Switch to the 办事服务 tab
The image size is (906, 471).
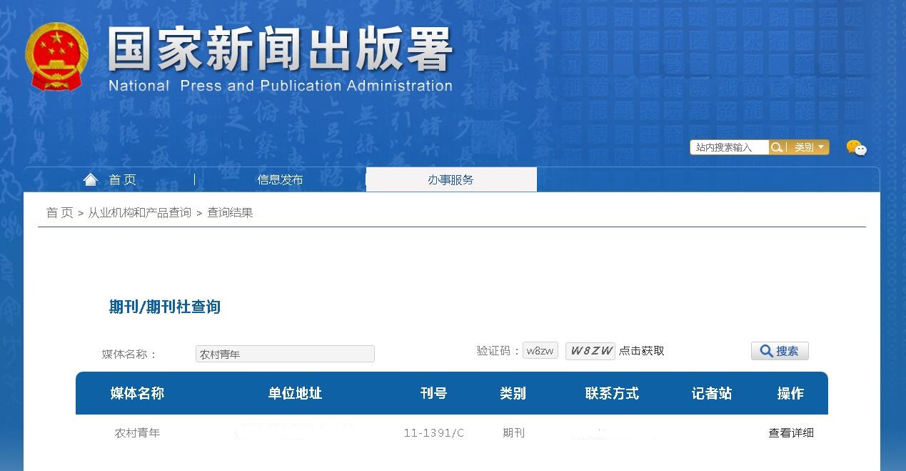click(451, 179)
